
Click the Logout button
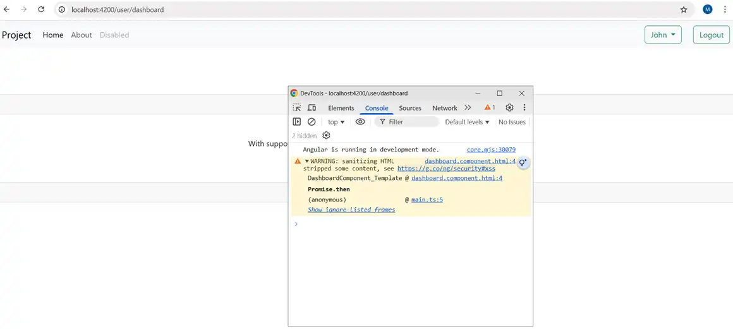coord(711,35)
